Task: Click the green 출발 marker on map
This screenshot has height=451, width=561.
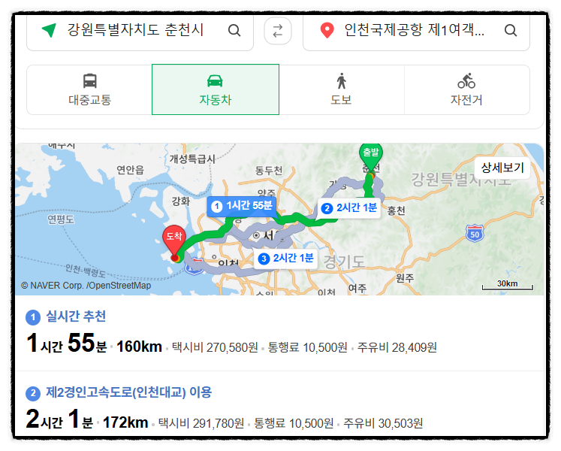Action: tap(371, 157)
